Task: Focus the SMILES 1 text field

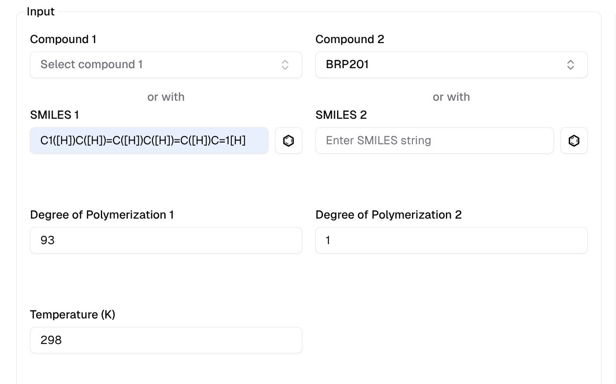Action: pyautogui.click(x=149, y=141)
